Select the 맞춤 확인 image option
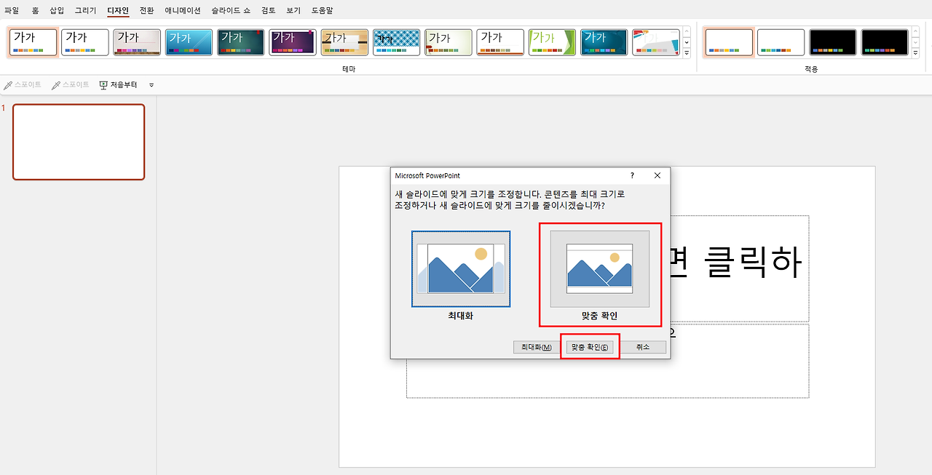932x475 pixels. coord(599,276)
